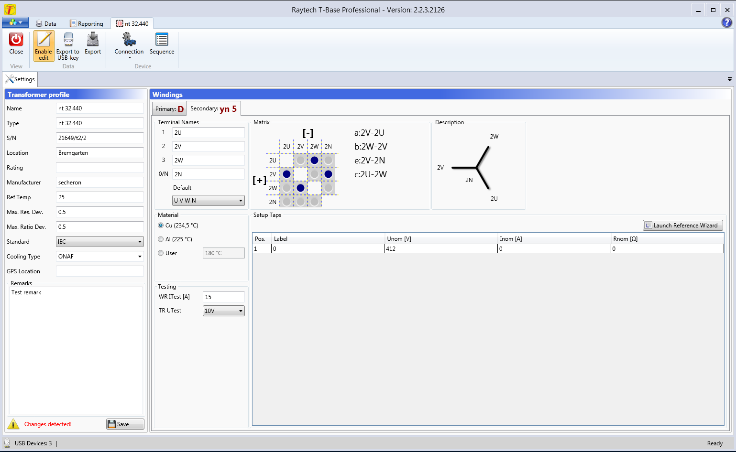Click the Type input field

tap(100, 123)
